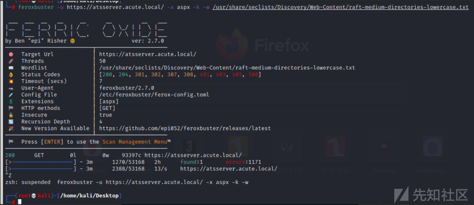The width and height of the screenshot is (474, 205).
Task: Click the "errors:1171" counter
Action: [x=244, y=162]
